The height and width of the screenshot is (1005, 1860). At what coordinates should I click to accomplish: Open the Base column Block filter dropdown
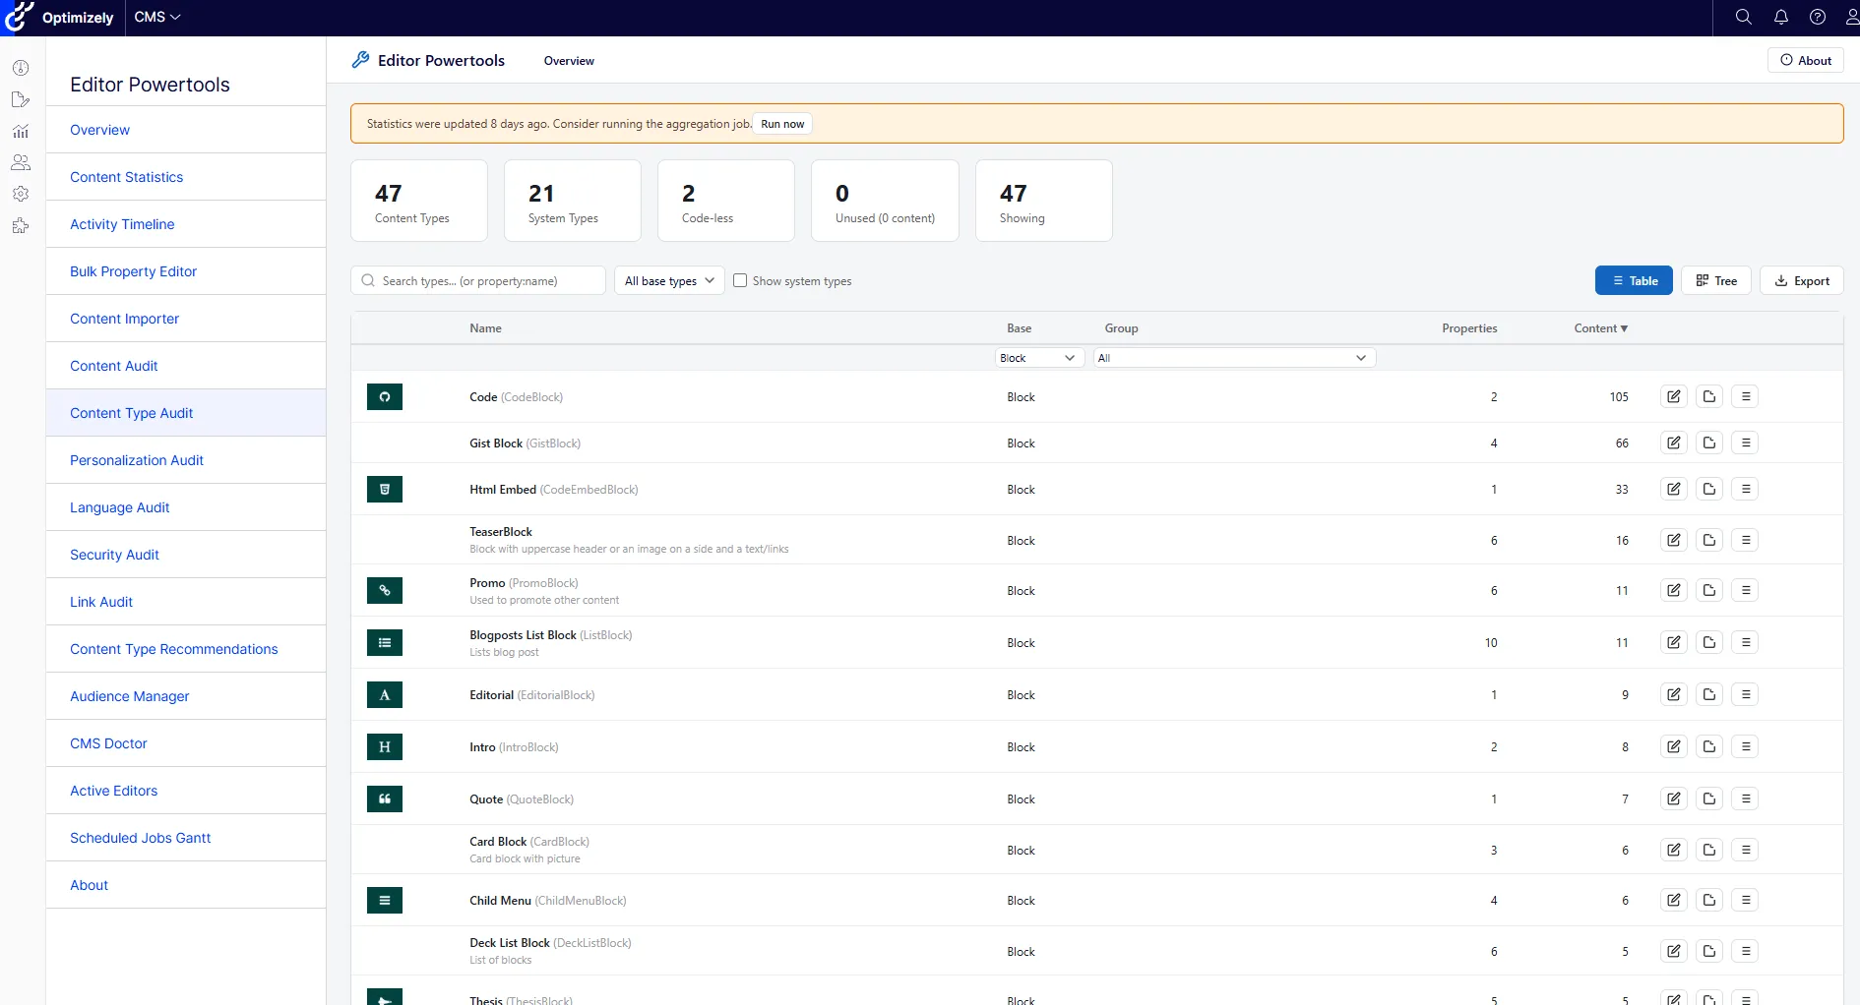click(1039, 358)
